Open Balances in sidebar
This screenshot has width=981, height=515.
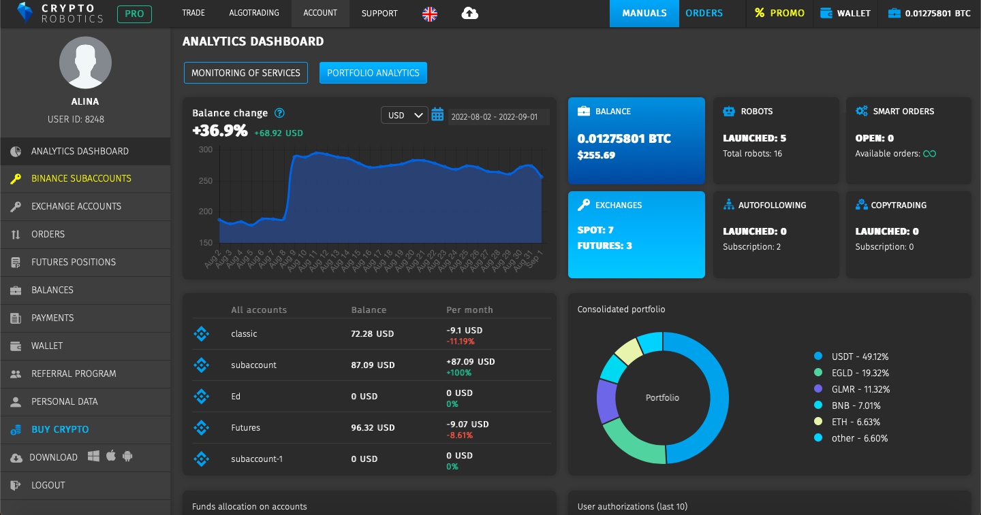coord(85,290)
